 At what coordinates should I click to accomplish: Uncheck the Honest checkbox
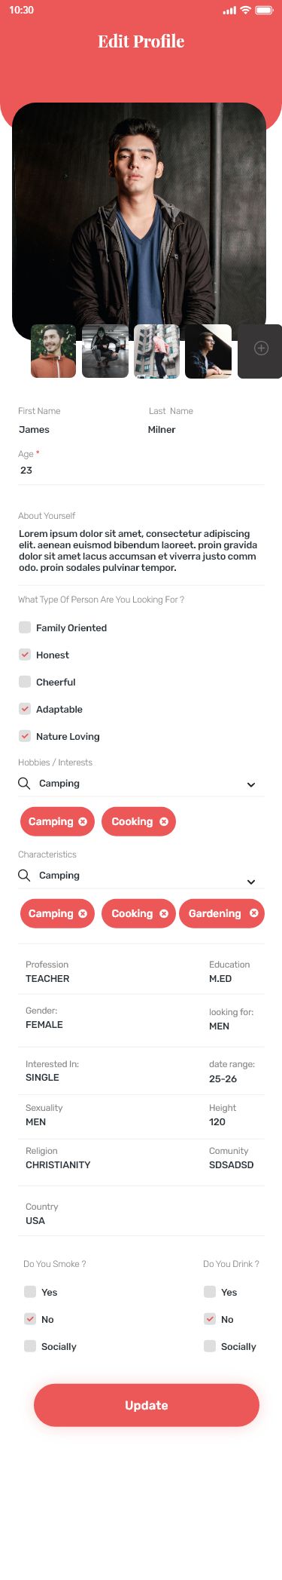click(x=25, y=654)
